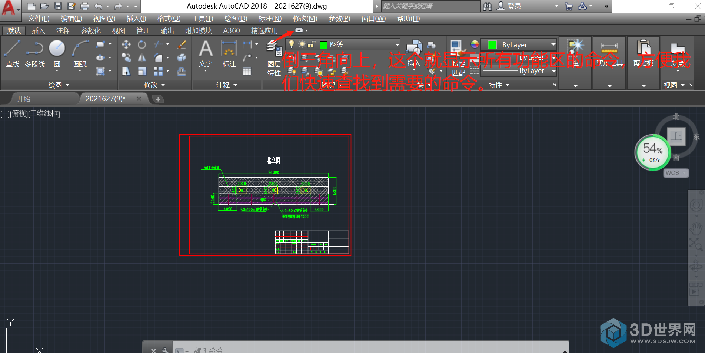Toggle layer on/off light bulb for 图签 layer
This screenshot has width=705, height=353.
[x=292, y=44]
